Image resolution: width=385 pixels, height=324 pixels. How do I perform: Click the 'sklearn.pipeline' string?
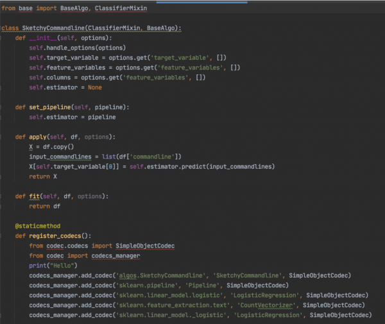[147, 286]
